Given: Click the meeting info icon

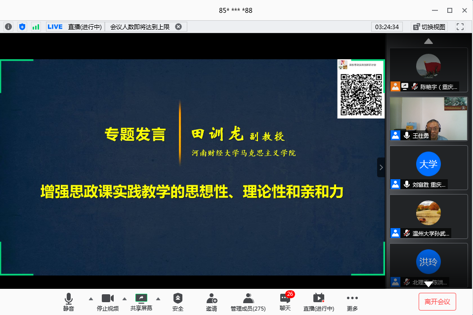Looking at the screenshot, I should coord(8,27).
